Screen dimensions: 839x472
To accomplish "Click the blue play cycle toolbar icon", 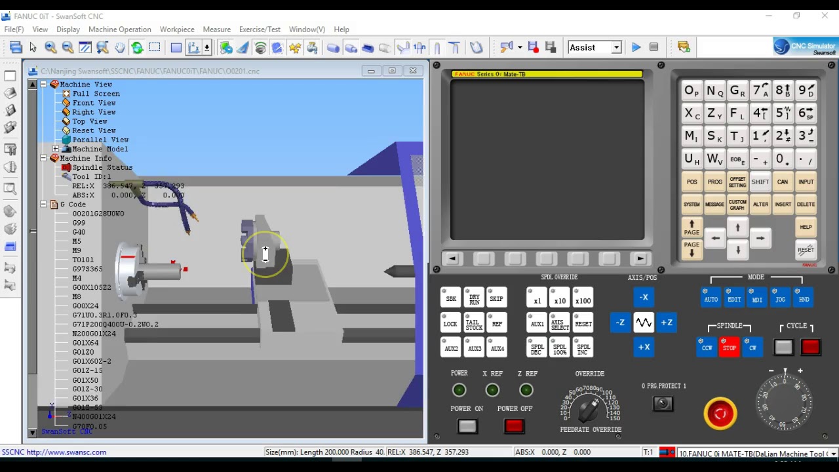I will pos(636,47).
